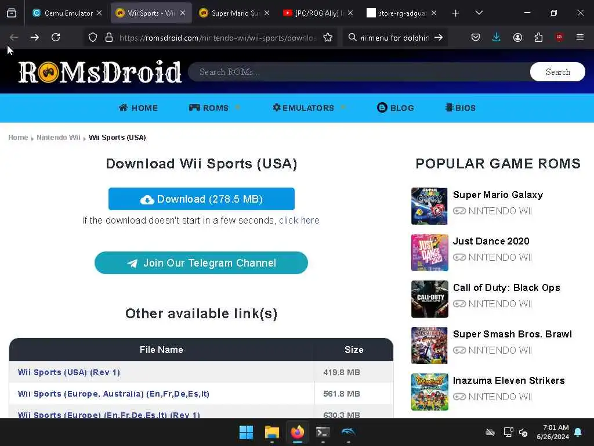Click Download (278.5 MB) button

pos(201,199)
